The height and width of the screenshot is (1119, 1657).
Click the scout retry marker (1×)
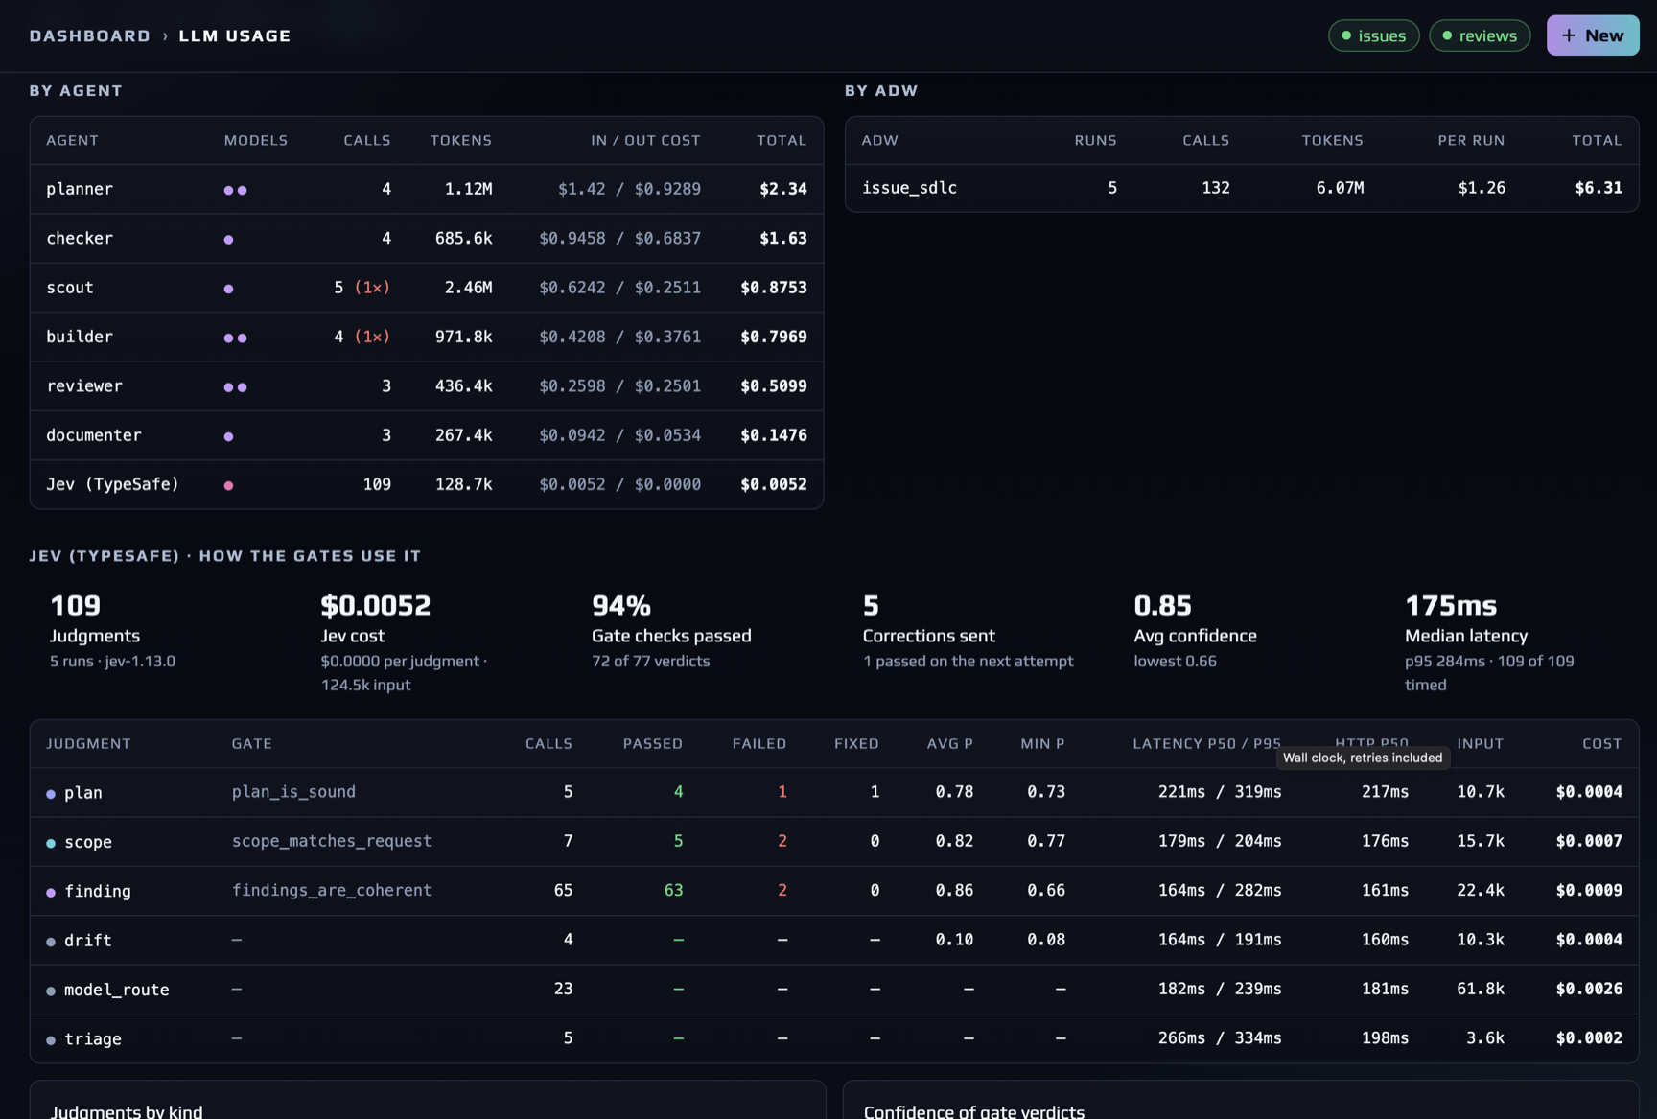tap(372, 288)
